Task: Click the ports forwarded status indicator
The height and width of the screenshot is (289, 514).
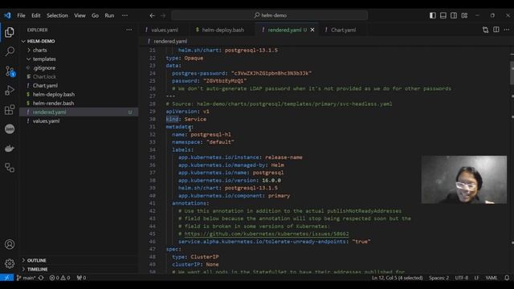Action: [81, 278]
